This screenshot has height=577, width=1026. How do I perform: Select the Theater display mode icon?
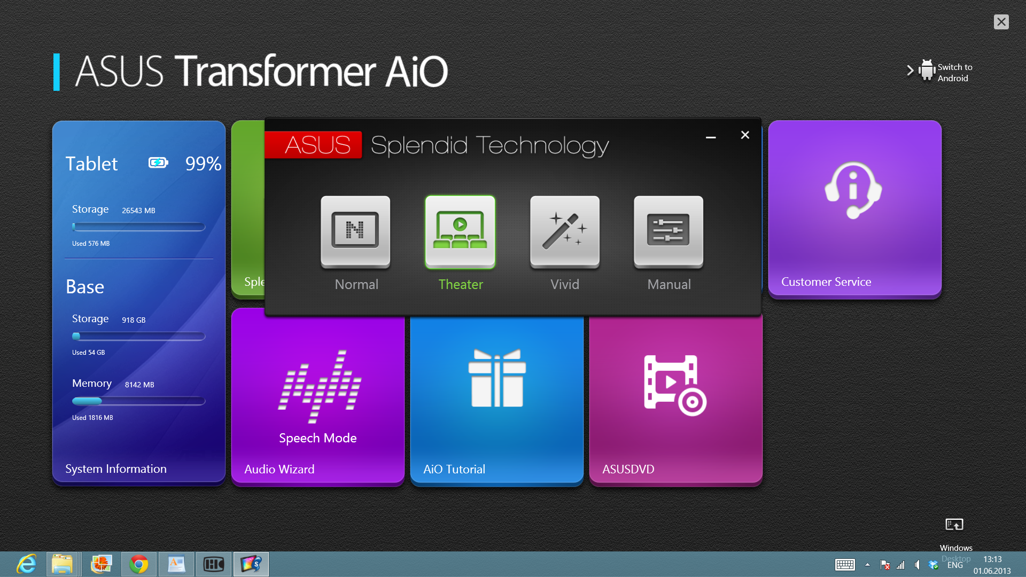(460, 231)
